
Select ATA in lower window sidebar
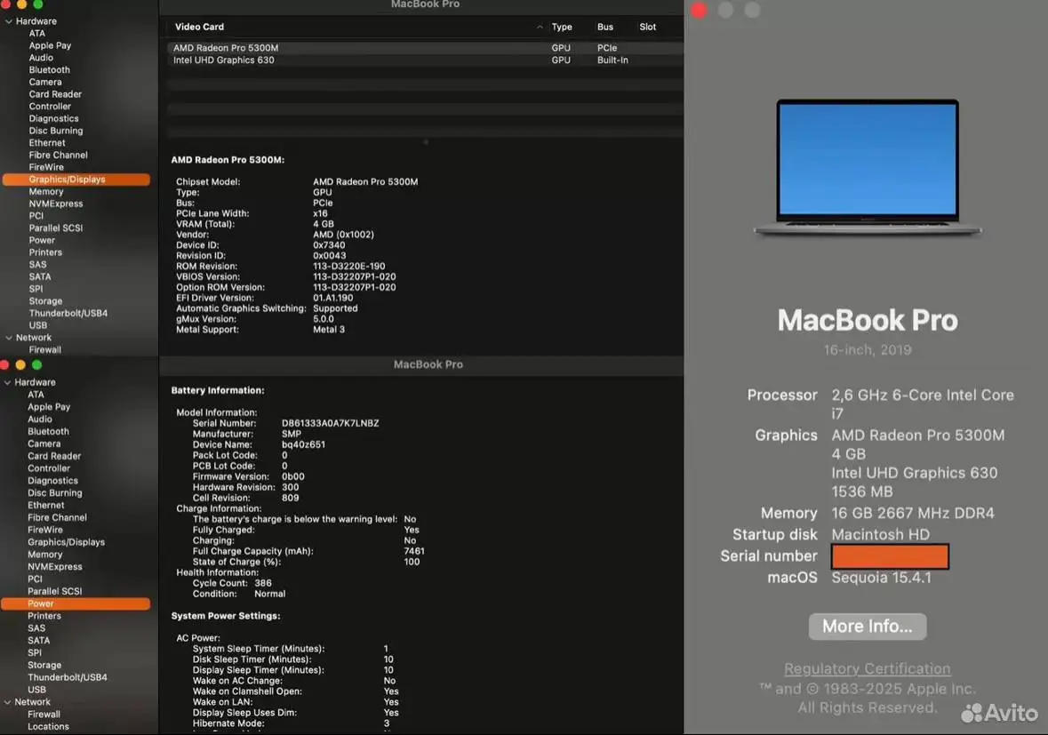click(x=36, y=395)
